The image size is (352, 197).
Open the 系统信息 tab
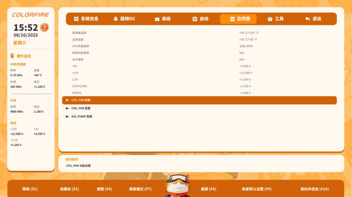(86, 19)
